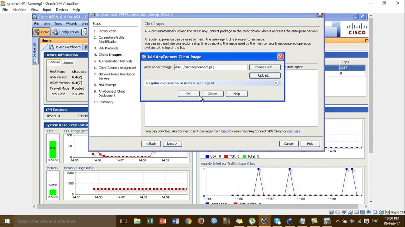Select Client Images step
This screenshot has height=227, width=405.
(x=110, y=55)
